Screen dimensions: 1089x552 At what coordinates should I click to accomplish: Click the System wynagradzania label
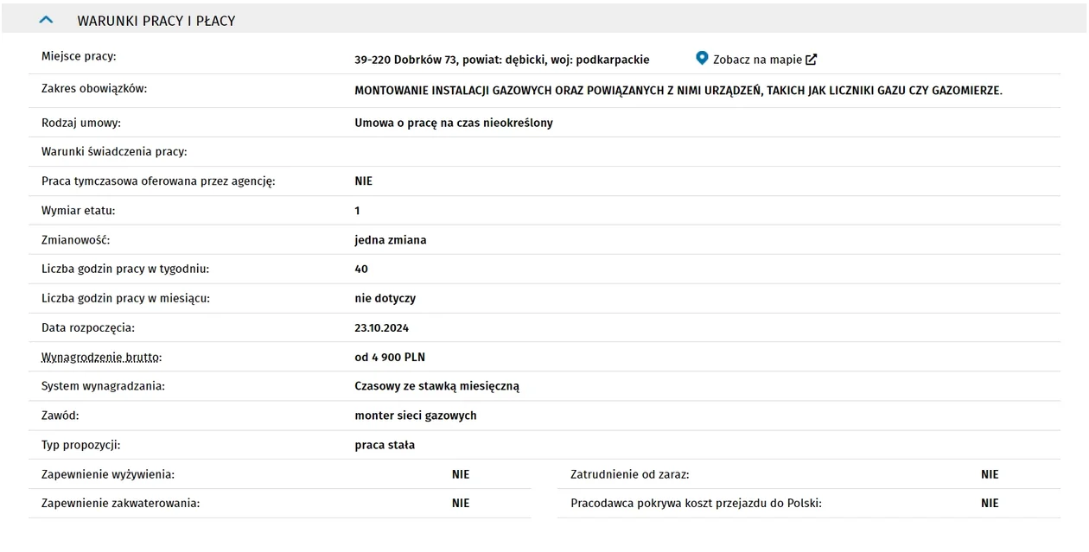pyautogui.click(x=103, y=386)
